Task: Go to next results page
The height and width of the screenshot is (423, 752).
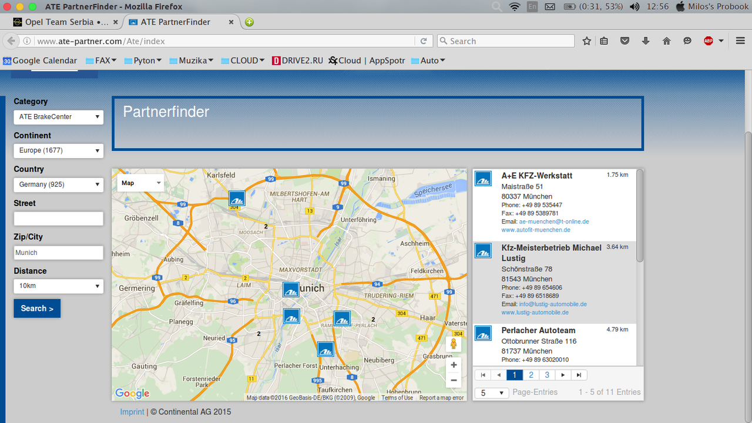Action: coord(563,375)
